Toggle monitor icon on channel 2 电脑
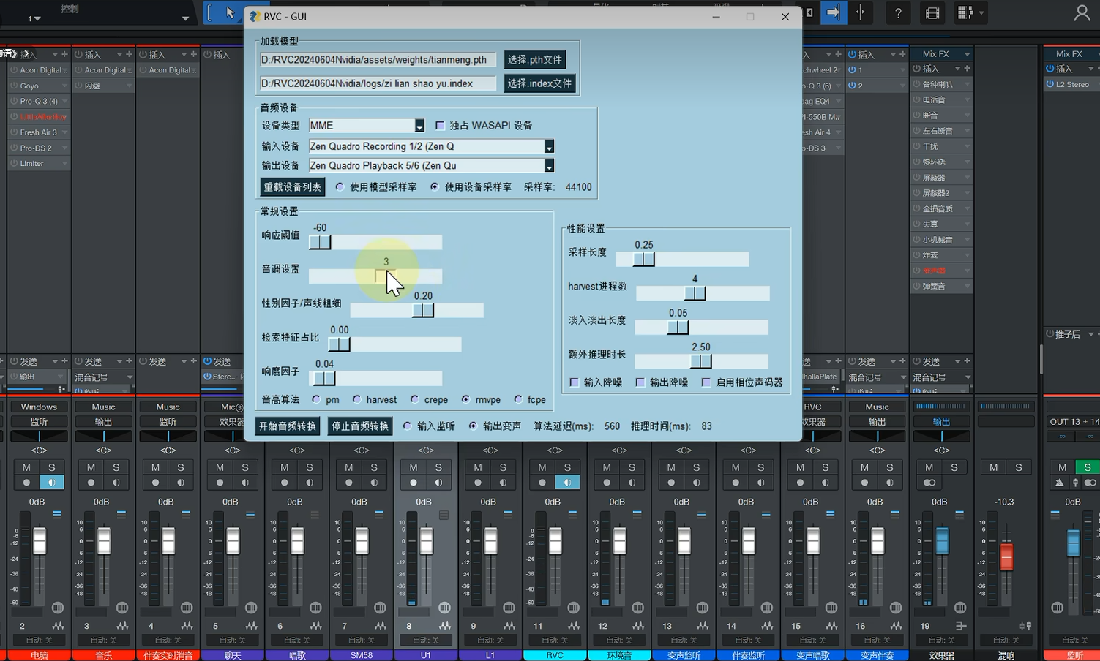The image size is (1100, 661). point(51,483)
